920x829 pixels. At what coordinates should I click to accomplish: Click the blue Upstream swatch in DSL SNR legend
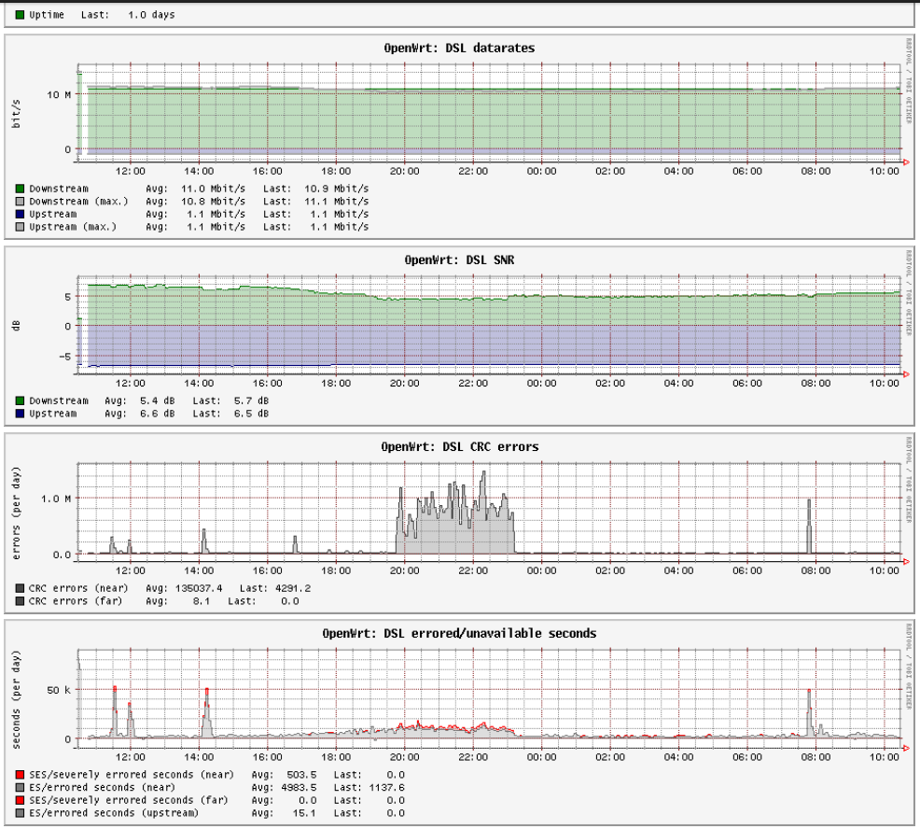click(x=20, y=414)
